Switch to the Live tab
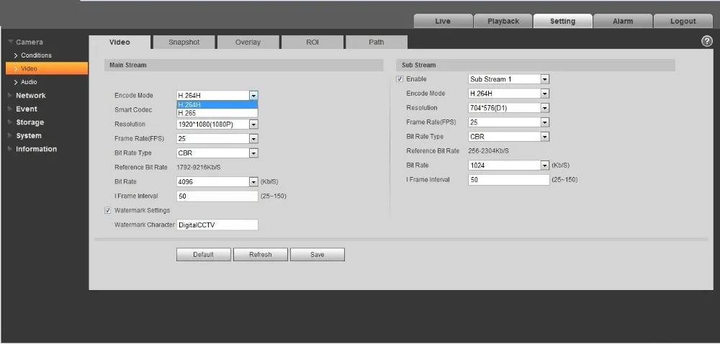This screenshot has width=720, height=344. point(443,21)
